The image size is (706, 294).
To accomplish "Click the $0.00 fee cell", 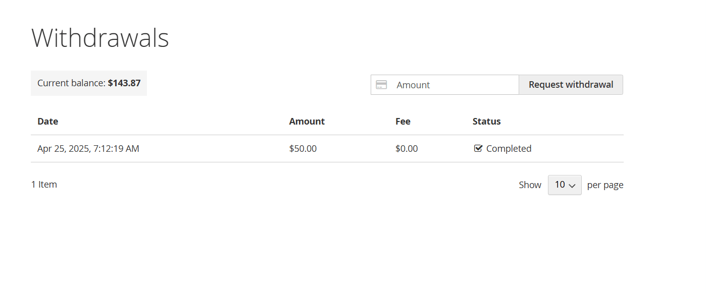I will tap(407, 149).
